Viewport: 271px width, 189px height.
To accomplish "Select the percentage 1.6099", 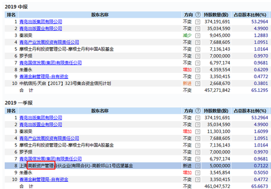I will click(261, 132).
